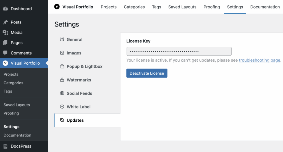Open the troubleshooting page link

pyautogui.click(x=260, y=60)
